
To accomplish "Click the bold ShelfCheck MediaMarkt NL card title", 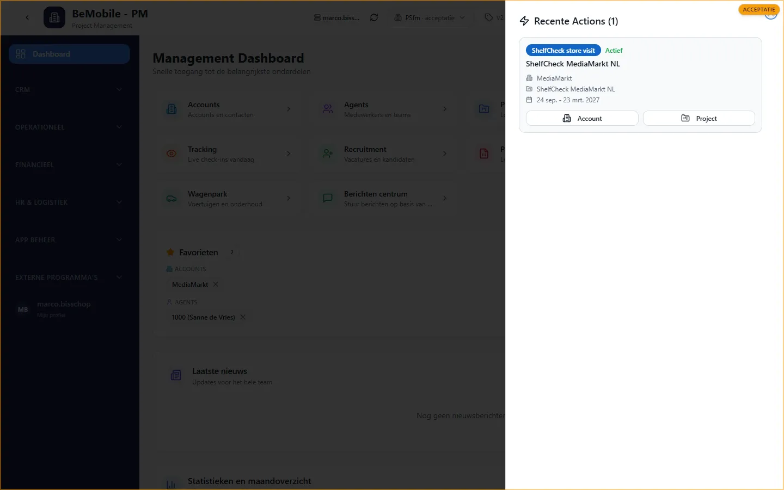I will tap(573, 64).
